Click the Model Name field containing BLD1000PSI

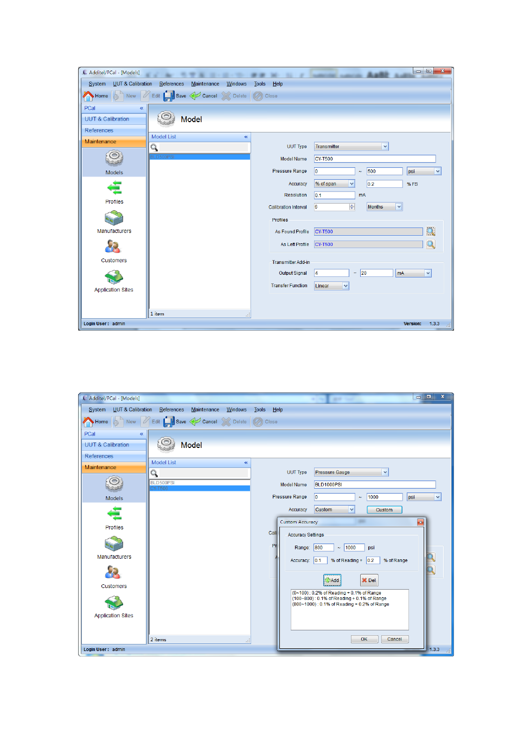(375, 484)
